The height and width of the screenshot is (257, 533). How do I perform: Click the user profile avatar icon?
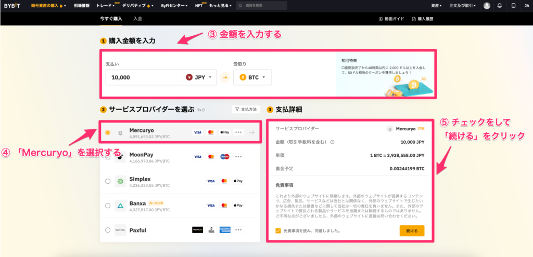(487, 6)
